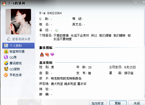
Task: Minimize the profile window
Action: [136, 3]
